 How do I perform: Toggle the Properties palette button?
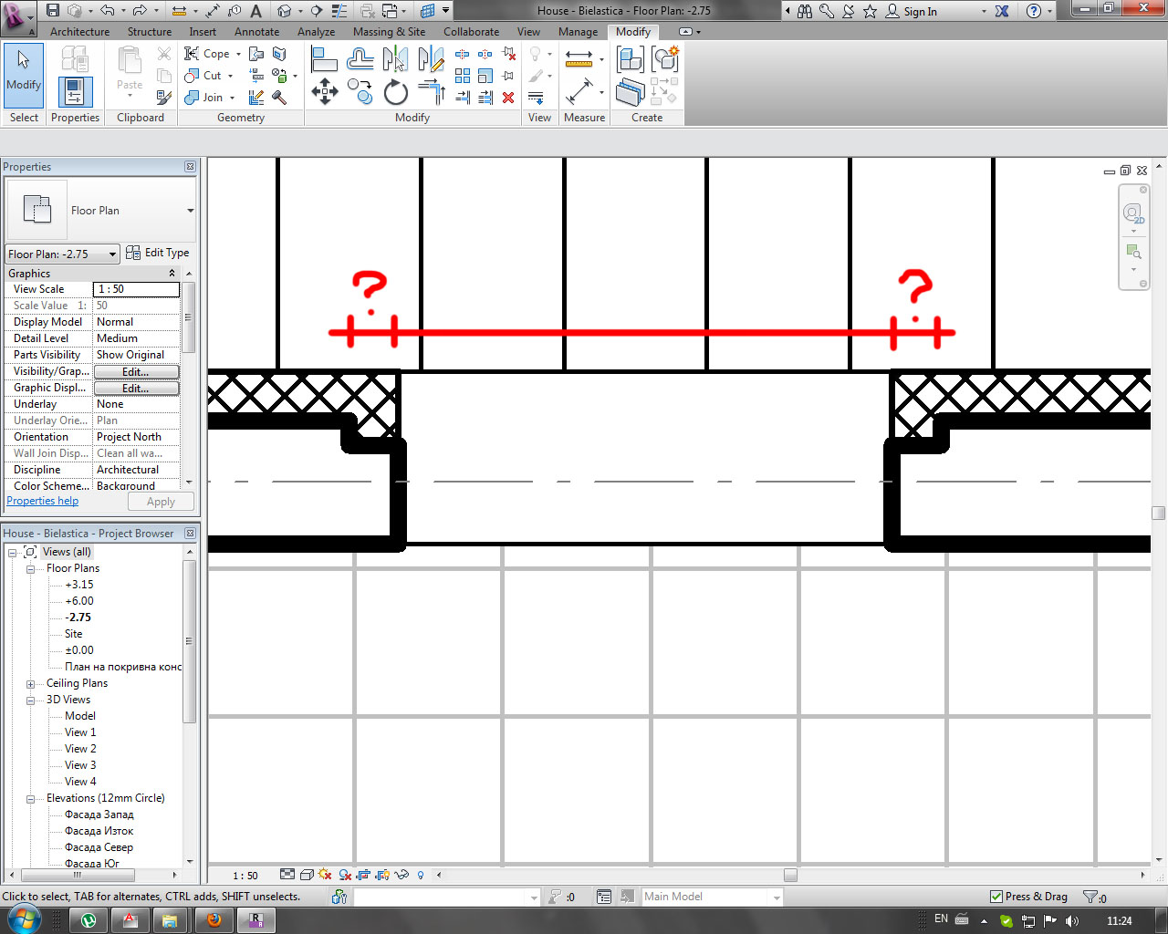pyautogui.click(x=75, y=92)
